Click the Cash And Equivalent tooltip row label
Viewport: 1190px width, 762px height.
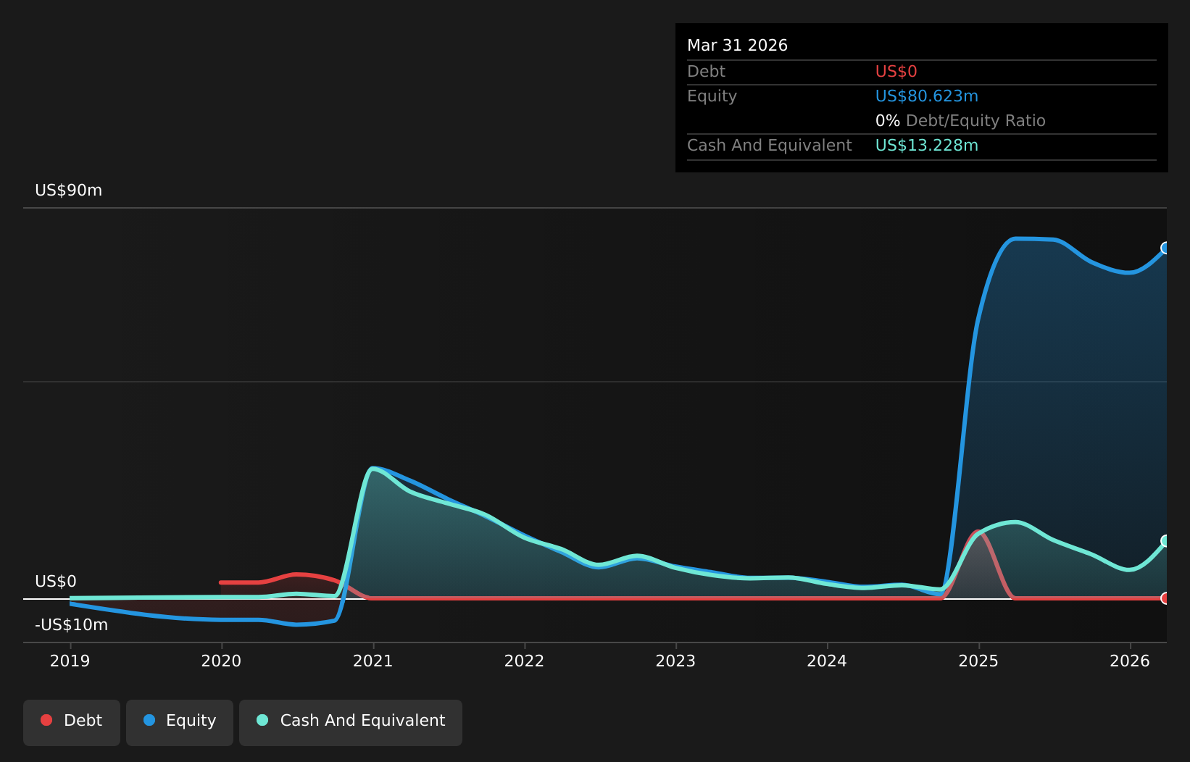coord(770,146)
